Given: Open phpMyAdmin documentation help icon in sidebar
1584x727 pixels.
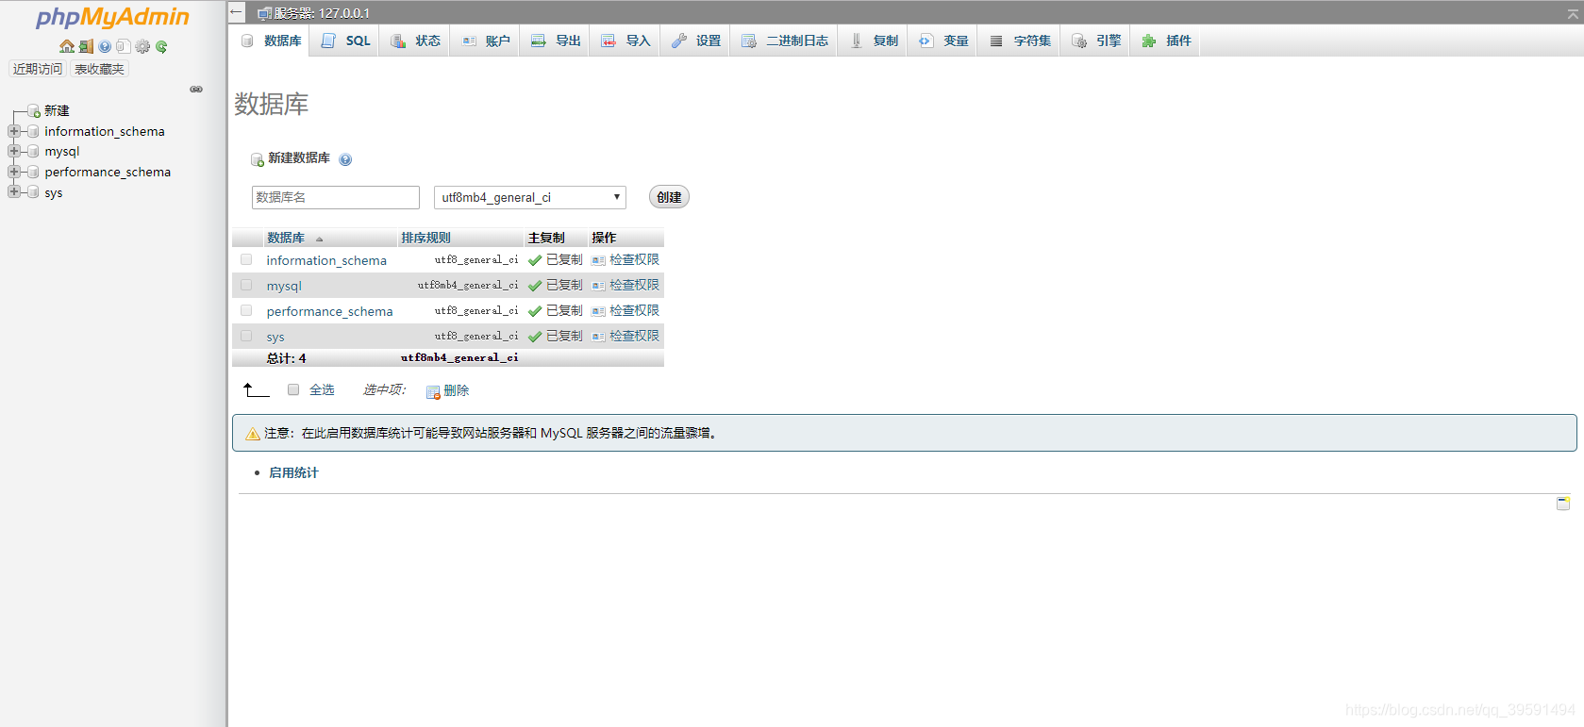Looking at the screenshot, I should (x=105, y=46).
